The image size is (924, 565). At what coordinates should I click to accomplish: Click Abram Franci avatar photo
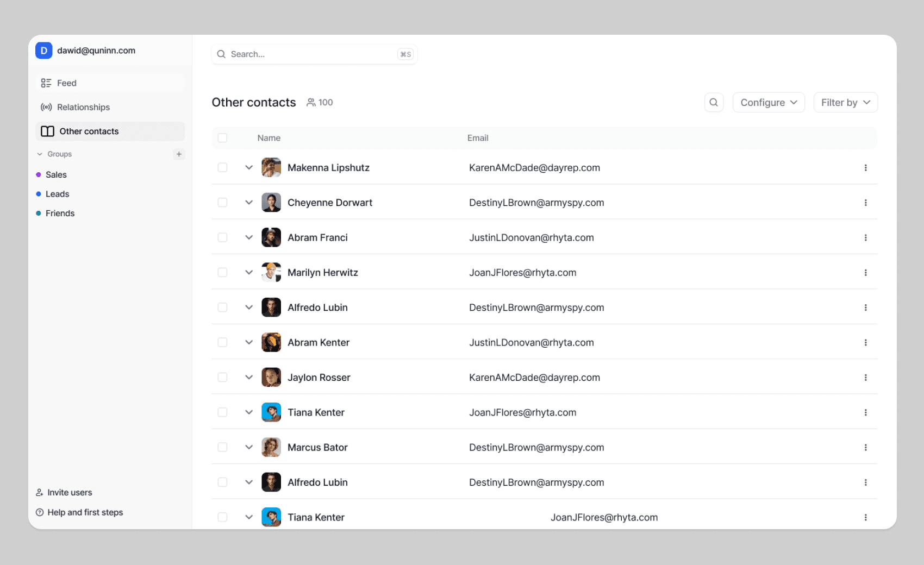point(271,237)
